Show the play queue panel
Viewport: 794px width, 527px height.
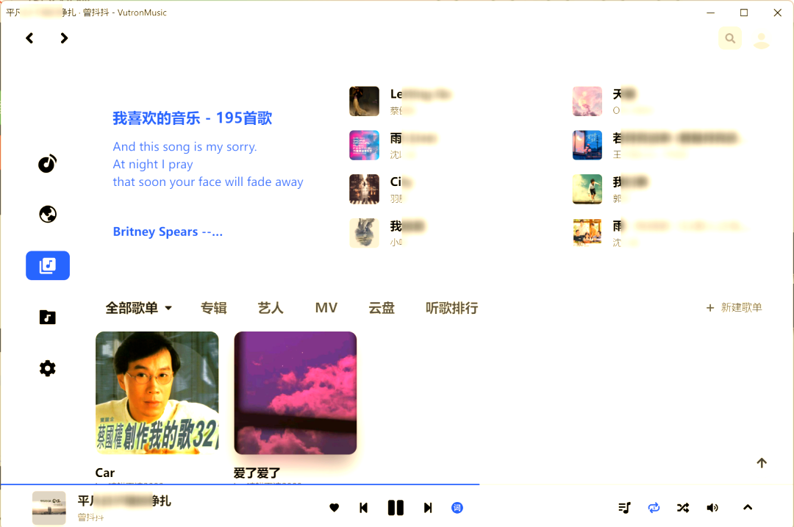(624, 507)
